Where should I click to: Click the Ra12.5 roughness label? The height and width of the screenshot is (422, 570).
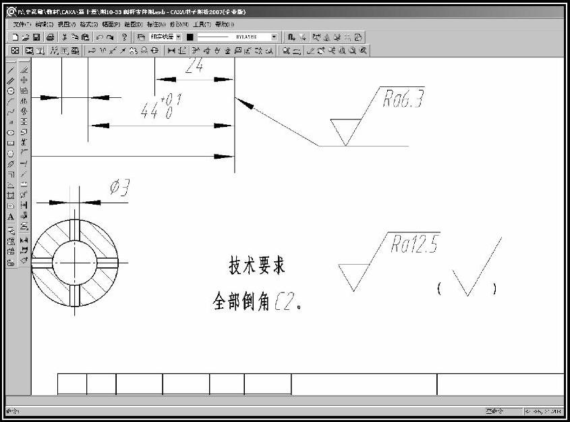click(415, 243)
